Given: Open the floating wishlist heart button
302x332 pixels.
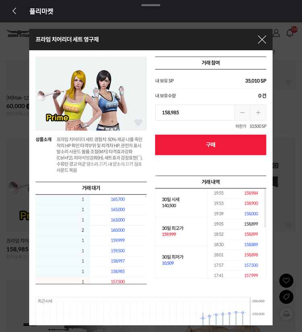Looking at the screenshot, I should coord(286,281).
